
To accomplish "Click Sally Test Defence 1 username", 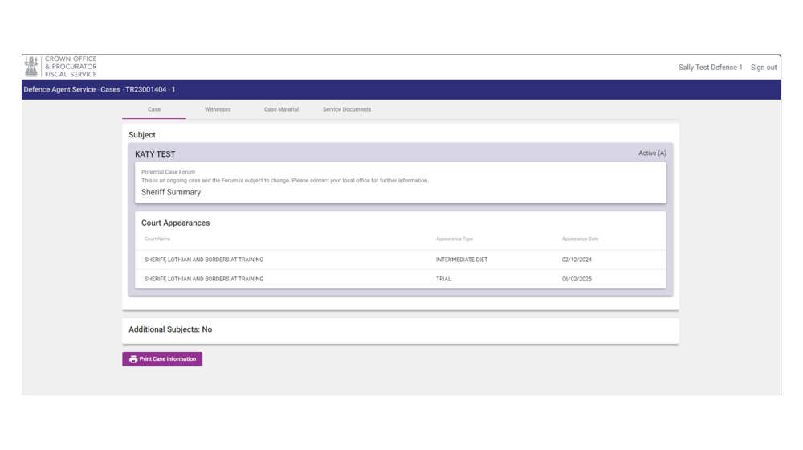I will tap(710, 67).
